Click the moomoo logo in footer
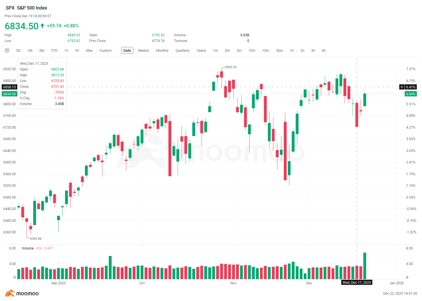 tap(22, 294)
